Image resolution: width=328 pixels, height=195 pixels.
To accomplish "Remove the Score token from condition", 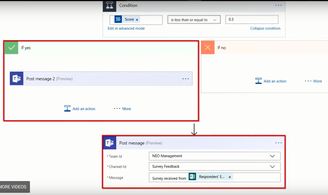I will point(137,20).
